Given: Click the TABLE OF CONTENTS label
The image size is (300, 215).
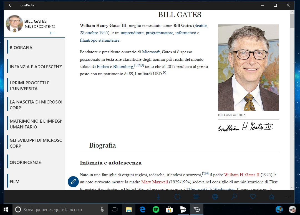Looking at the screenshot, I should tap(40, 27).
